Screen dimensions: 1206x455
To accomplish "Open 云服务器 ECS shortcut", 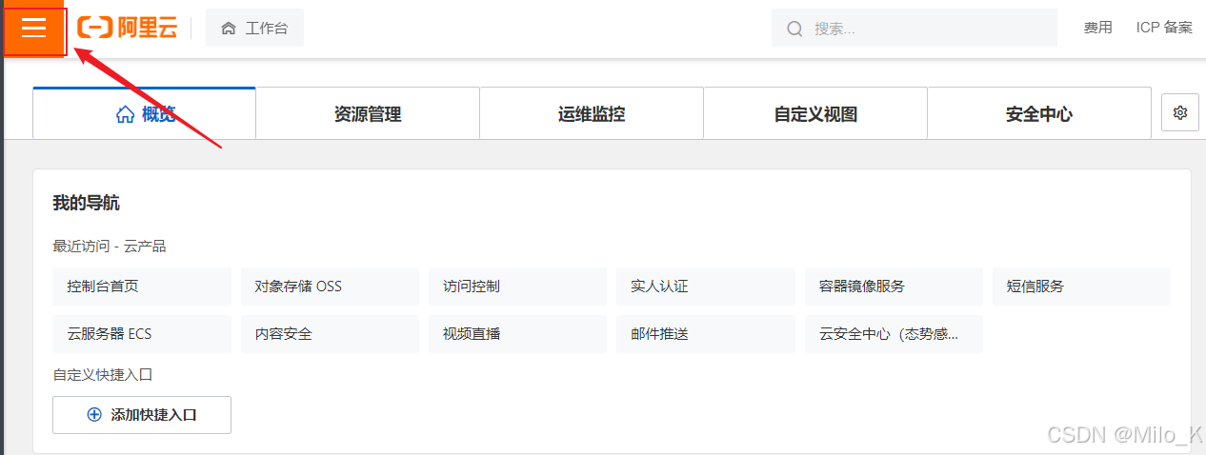I will (x=142, y=334).
